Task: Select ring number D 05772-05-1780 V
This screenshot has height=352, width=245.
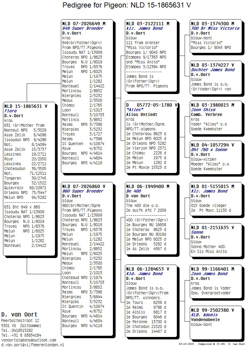Action: coord(152,105)
